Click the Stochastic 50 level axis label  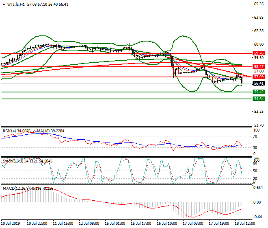[255, 171]
